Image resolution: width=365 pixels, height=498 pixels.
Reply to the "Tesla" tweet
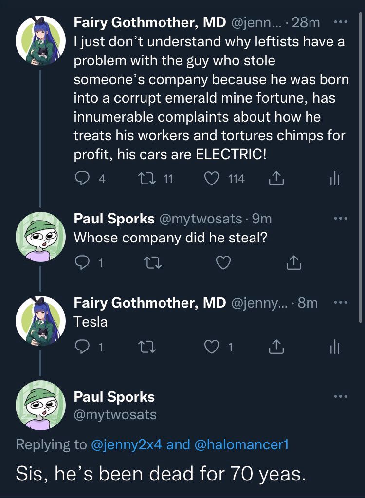(82, 347)
